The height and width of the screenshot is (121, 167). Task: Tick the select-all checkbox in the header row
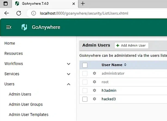(x=85, y=65)
